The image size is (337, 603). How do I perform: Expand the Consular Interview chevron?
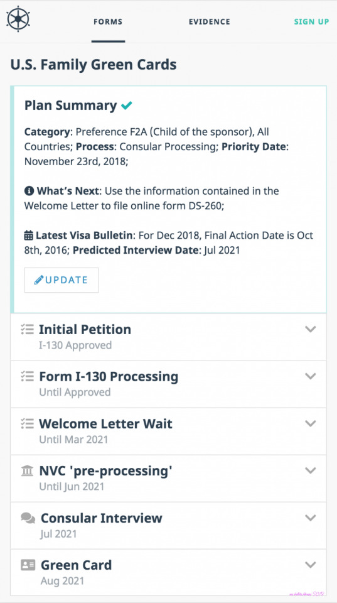click(310, 518)
